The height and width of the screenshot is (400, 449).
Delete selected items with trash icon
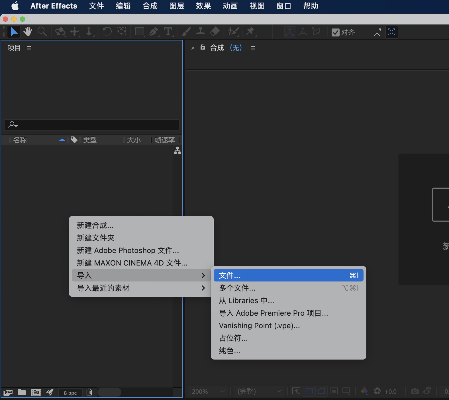click(x=89, y=392)
